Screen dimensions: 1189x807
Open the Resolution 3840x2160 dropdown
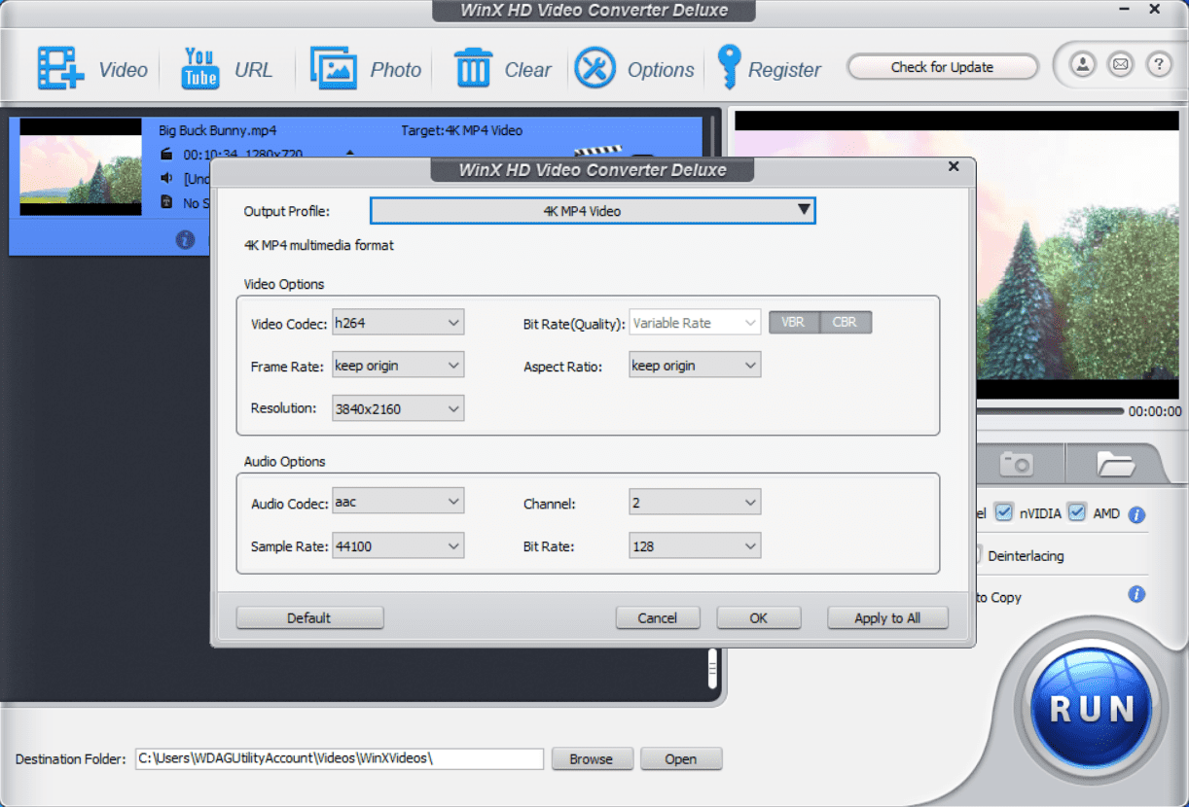(x=398, y=408)
